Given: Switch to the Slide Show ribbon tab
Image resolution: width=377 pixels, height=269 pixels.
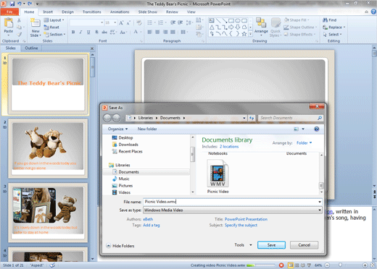Looking at the screenshot, I should [x=148, y=12].
